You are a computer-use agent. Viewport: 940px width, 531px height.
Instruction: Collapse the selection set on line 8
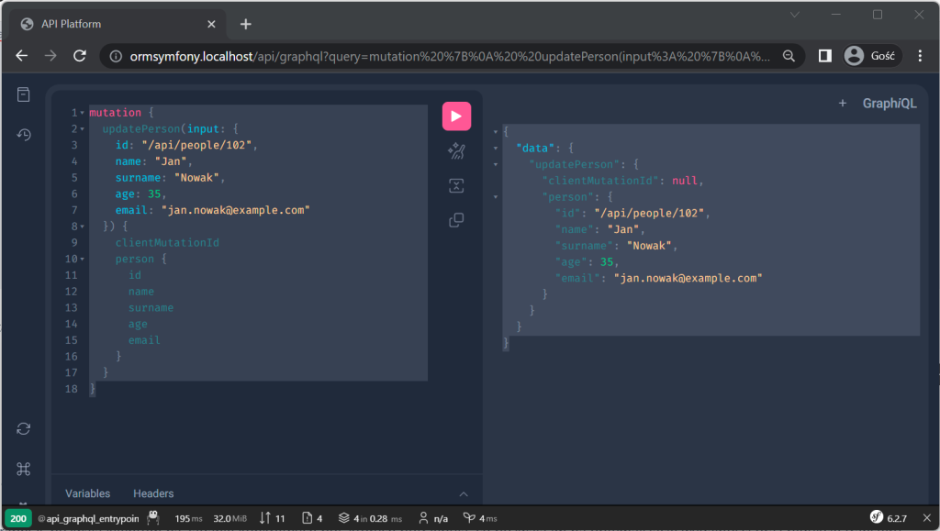coord(82,227)
